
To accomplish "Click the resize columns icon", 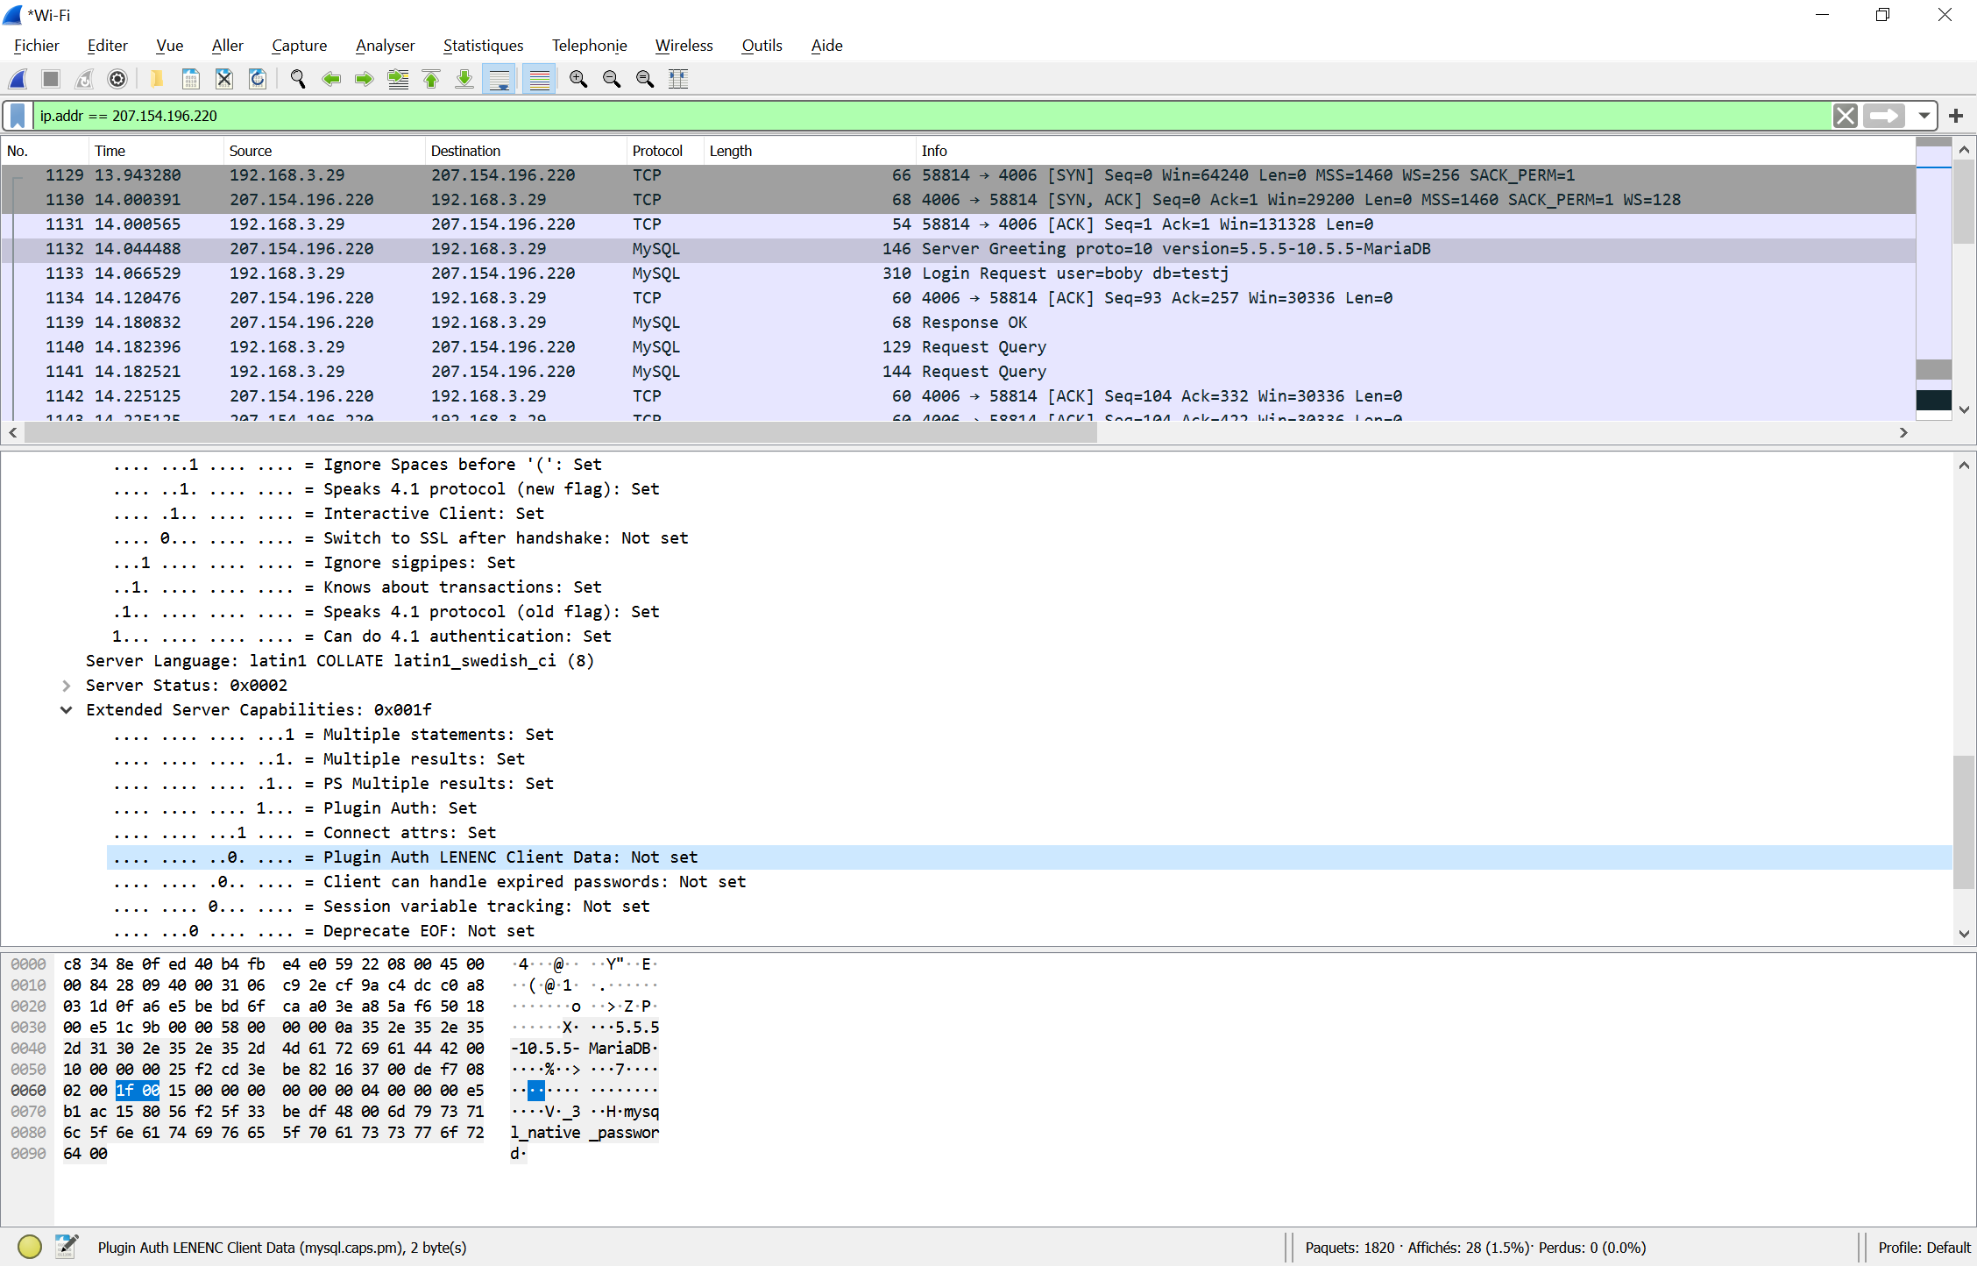I will pyautogui.click(x=678, y=79).
